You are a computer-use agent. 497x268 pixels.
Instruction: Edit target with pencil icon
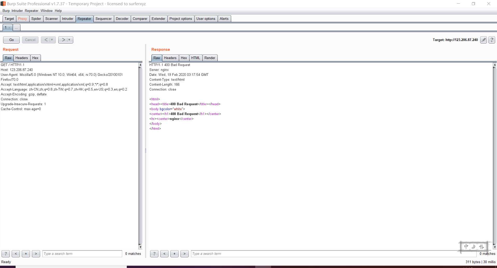483,40
